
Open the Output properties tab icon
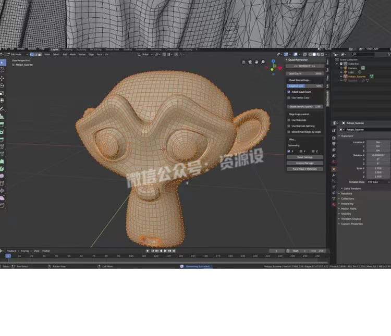pyautogui.click(x=334, y=144)
